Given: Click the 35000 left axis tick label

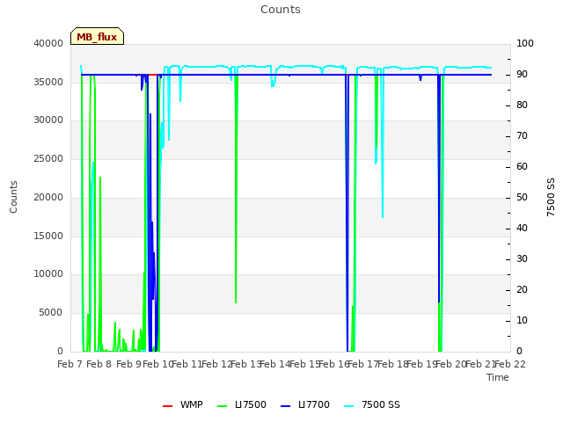Looking at the screenshot, I should [x=48, y=82].
